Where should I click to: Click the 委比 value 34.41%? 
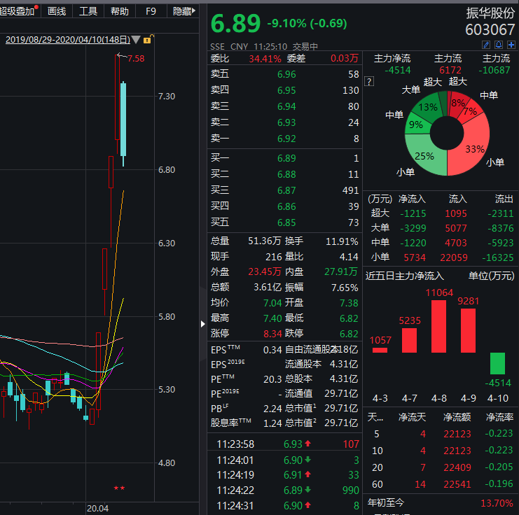pyautogui.click(x=265, y=59)
